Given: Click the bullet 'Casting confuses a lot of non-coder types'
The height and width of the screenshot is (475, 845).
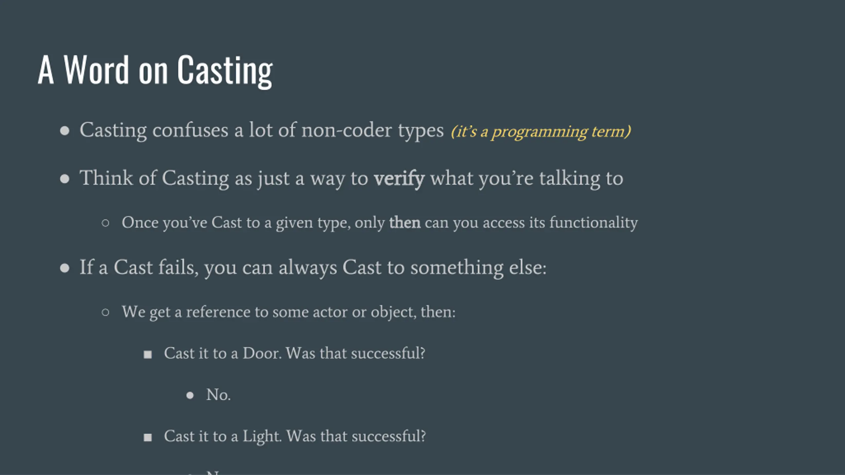Looking at the screenshot, I should pyautogui.click(x=261, y=130).
